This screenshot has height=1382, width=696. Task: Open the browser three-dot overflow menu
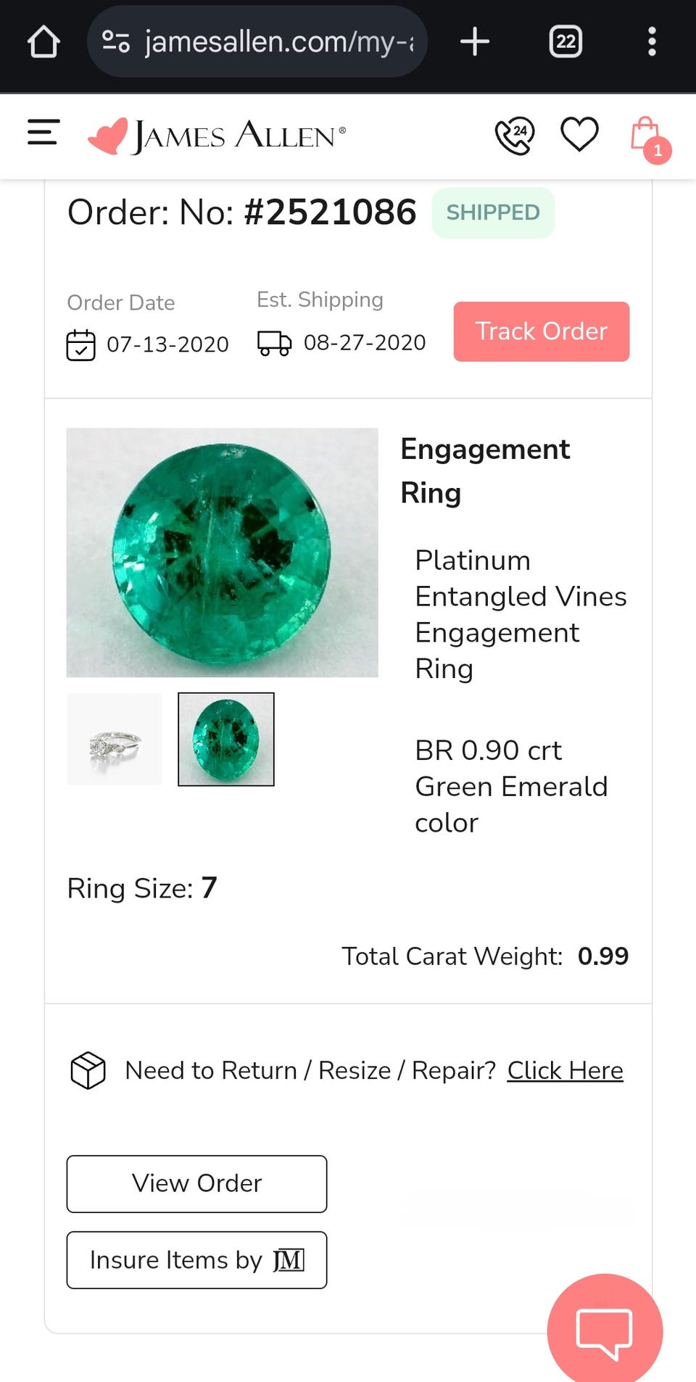[x=652, y=41]
